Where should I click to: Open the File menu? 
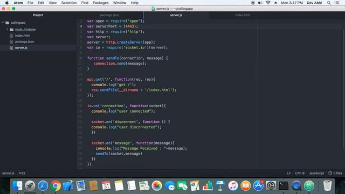30,3
